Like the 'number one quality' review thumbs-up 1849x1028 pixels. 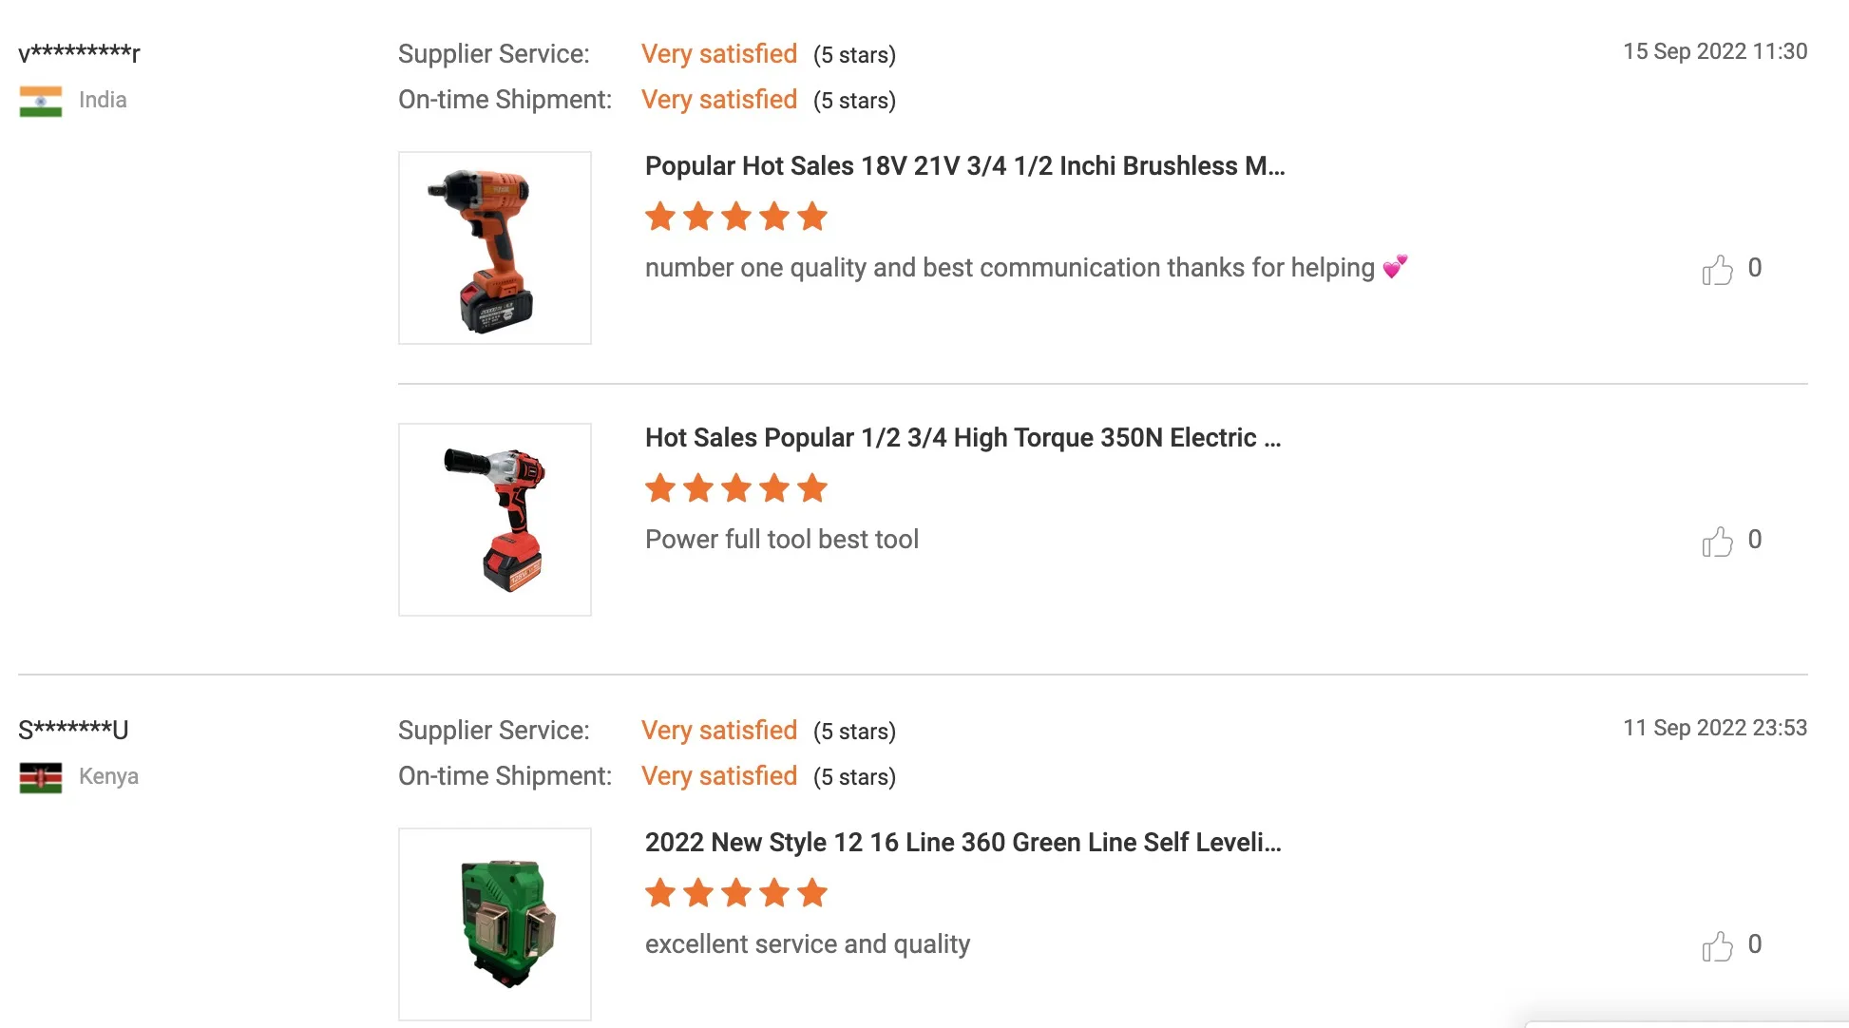1717,270
